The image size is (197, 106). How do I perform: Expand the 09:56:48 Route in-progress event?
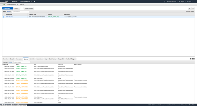(x=3, y=102)
